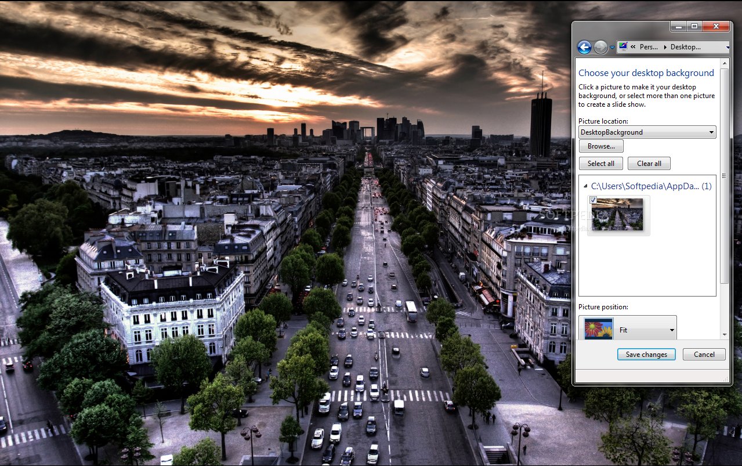The image size is (742, 466).
Task: Navigate to the 'Pers...' breadcrumb
Action: (649, 47)
